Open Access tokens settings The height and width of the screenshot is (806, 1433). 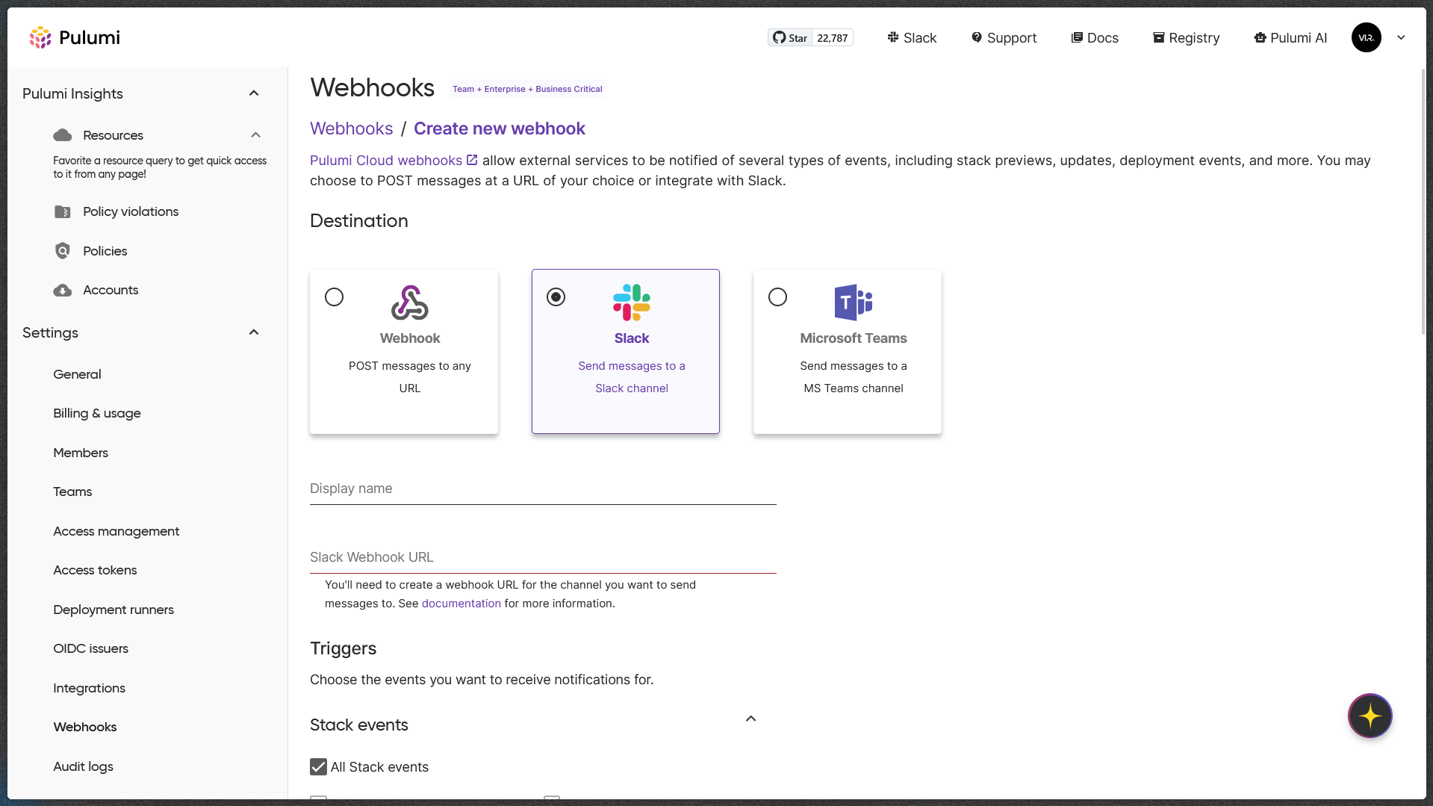95,570
